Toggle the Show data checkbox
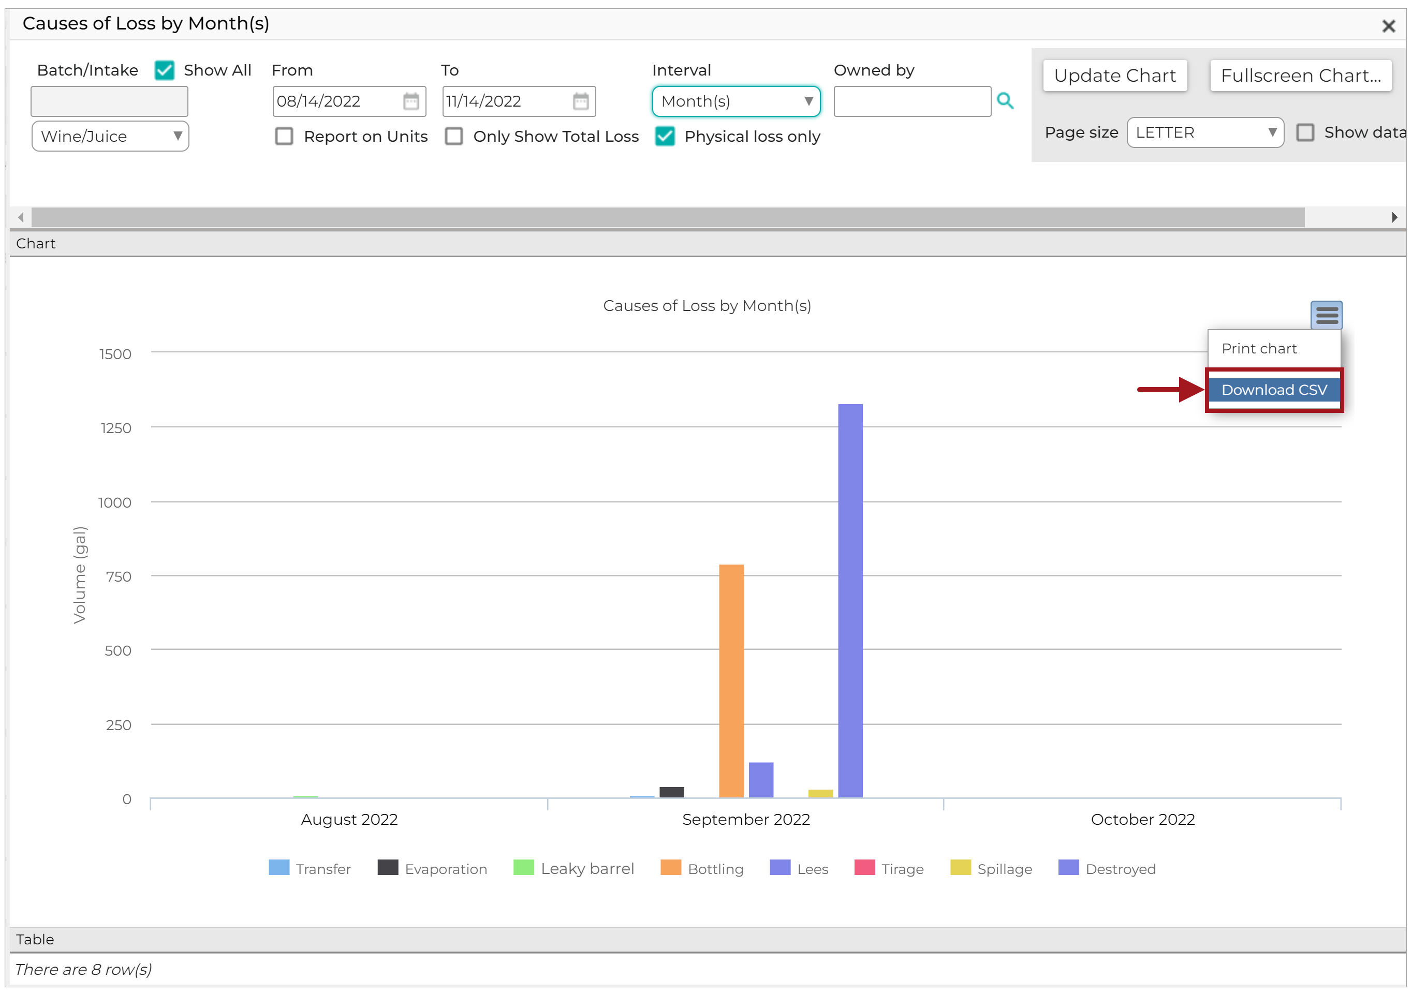This screenshot has height=993, width=1412. (1305, 132)
